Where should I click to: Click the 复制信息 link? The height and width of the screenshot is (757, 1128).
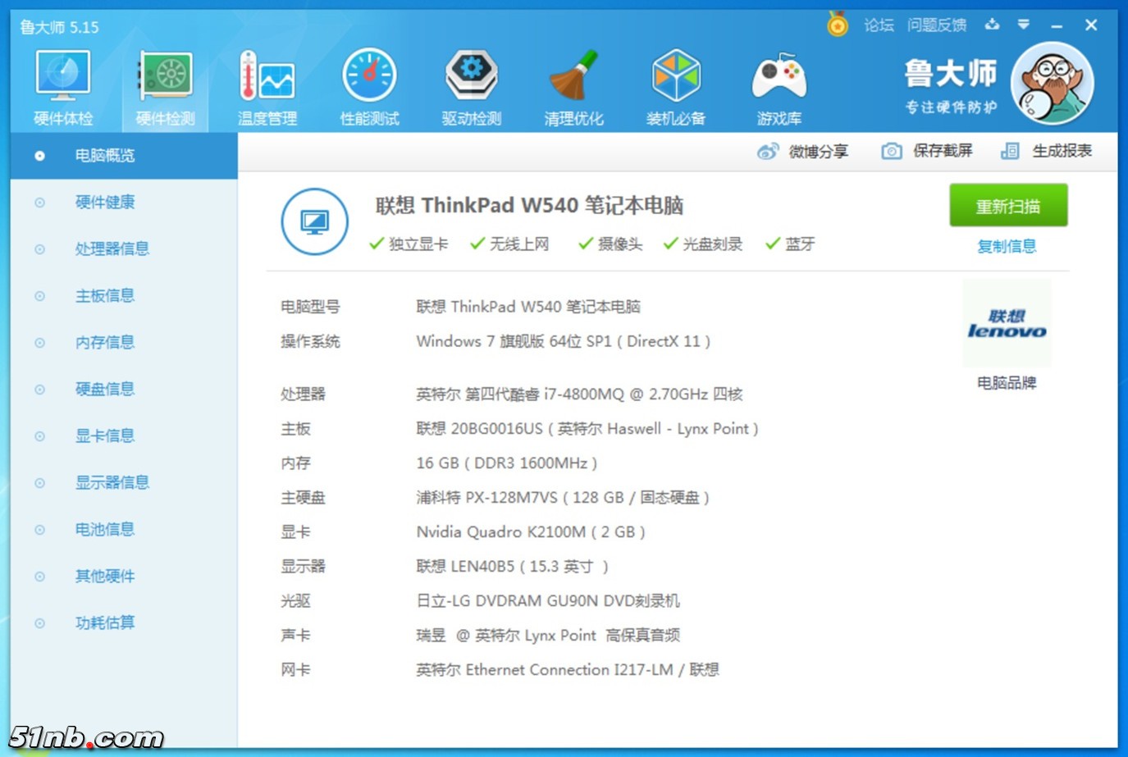coord(1007,246)
